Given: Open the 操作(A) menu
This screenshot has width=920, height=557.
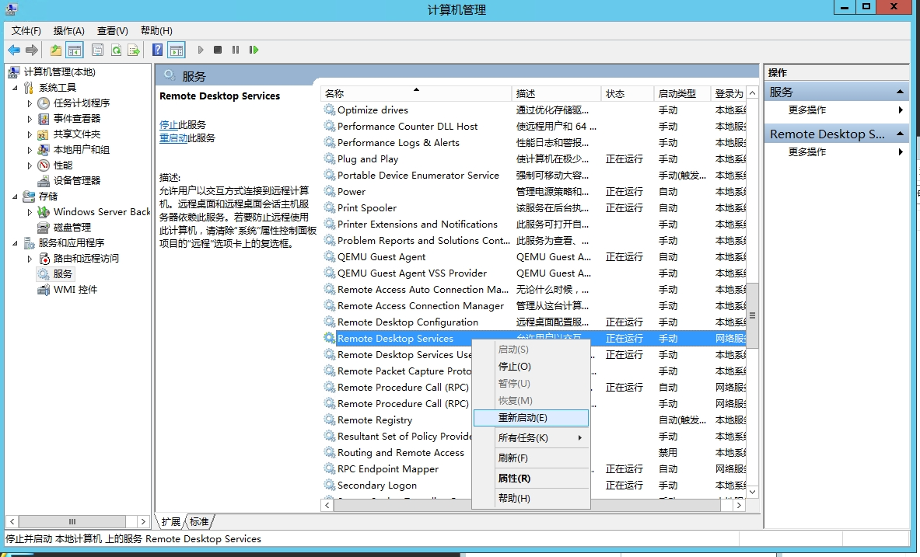Looking at the screenshot, I should click(x=68, y=30).
